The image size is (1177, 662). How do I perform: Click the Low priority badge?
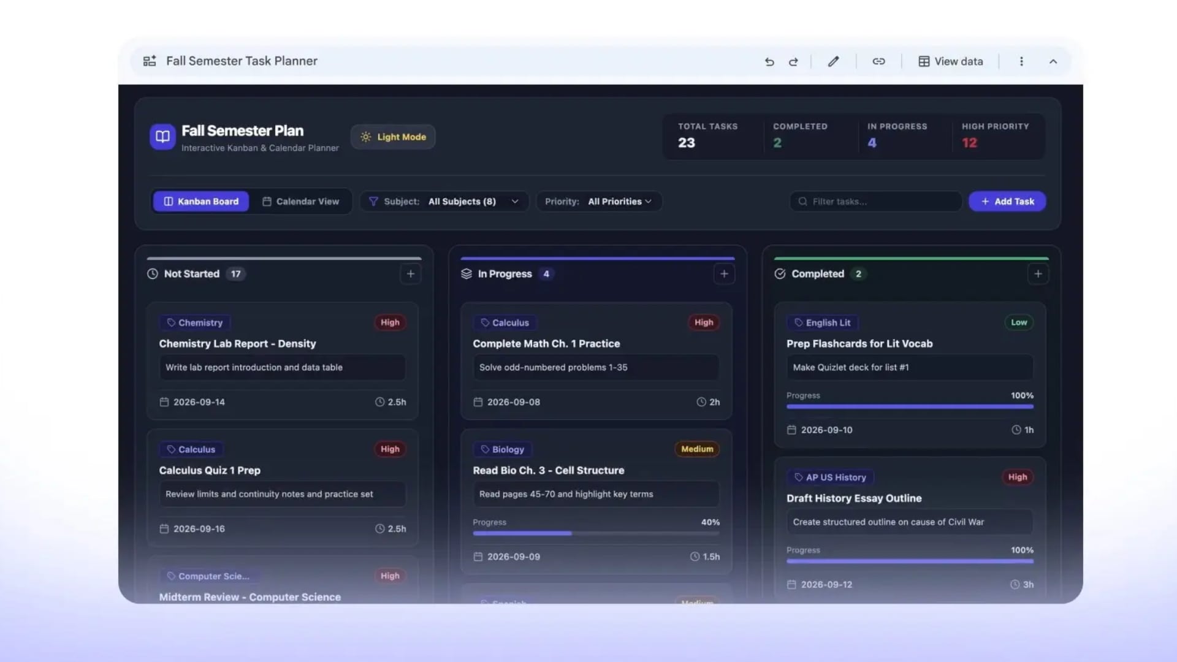[x=1019, y=322]
